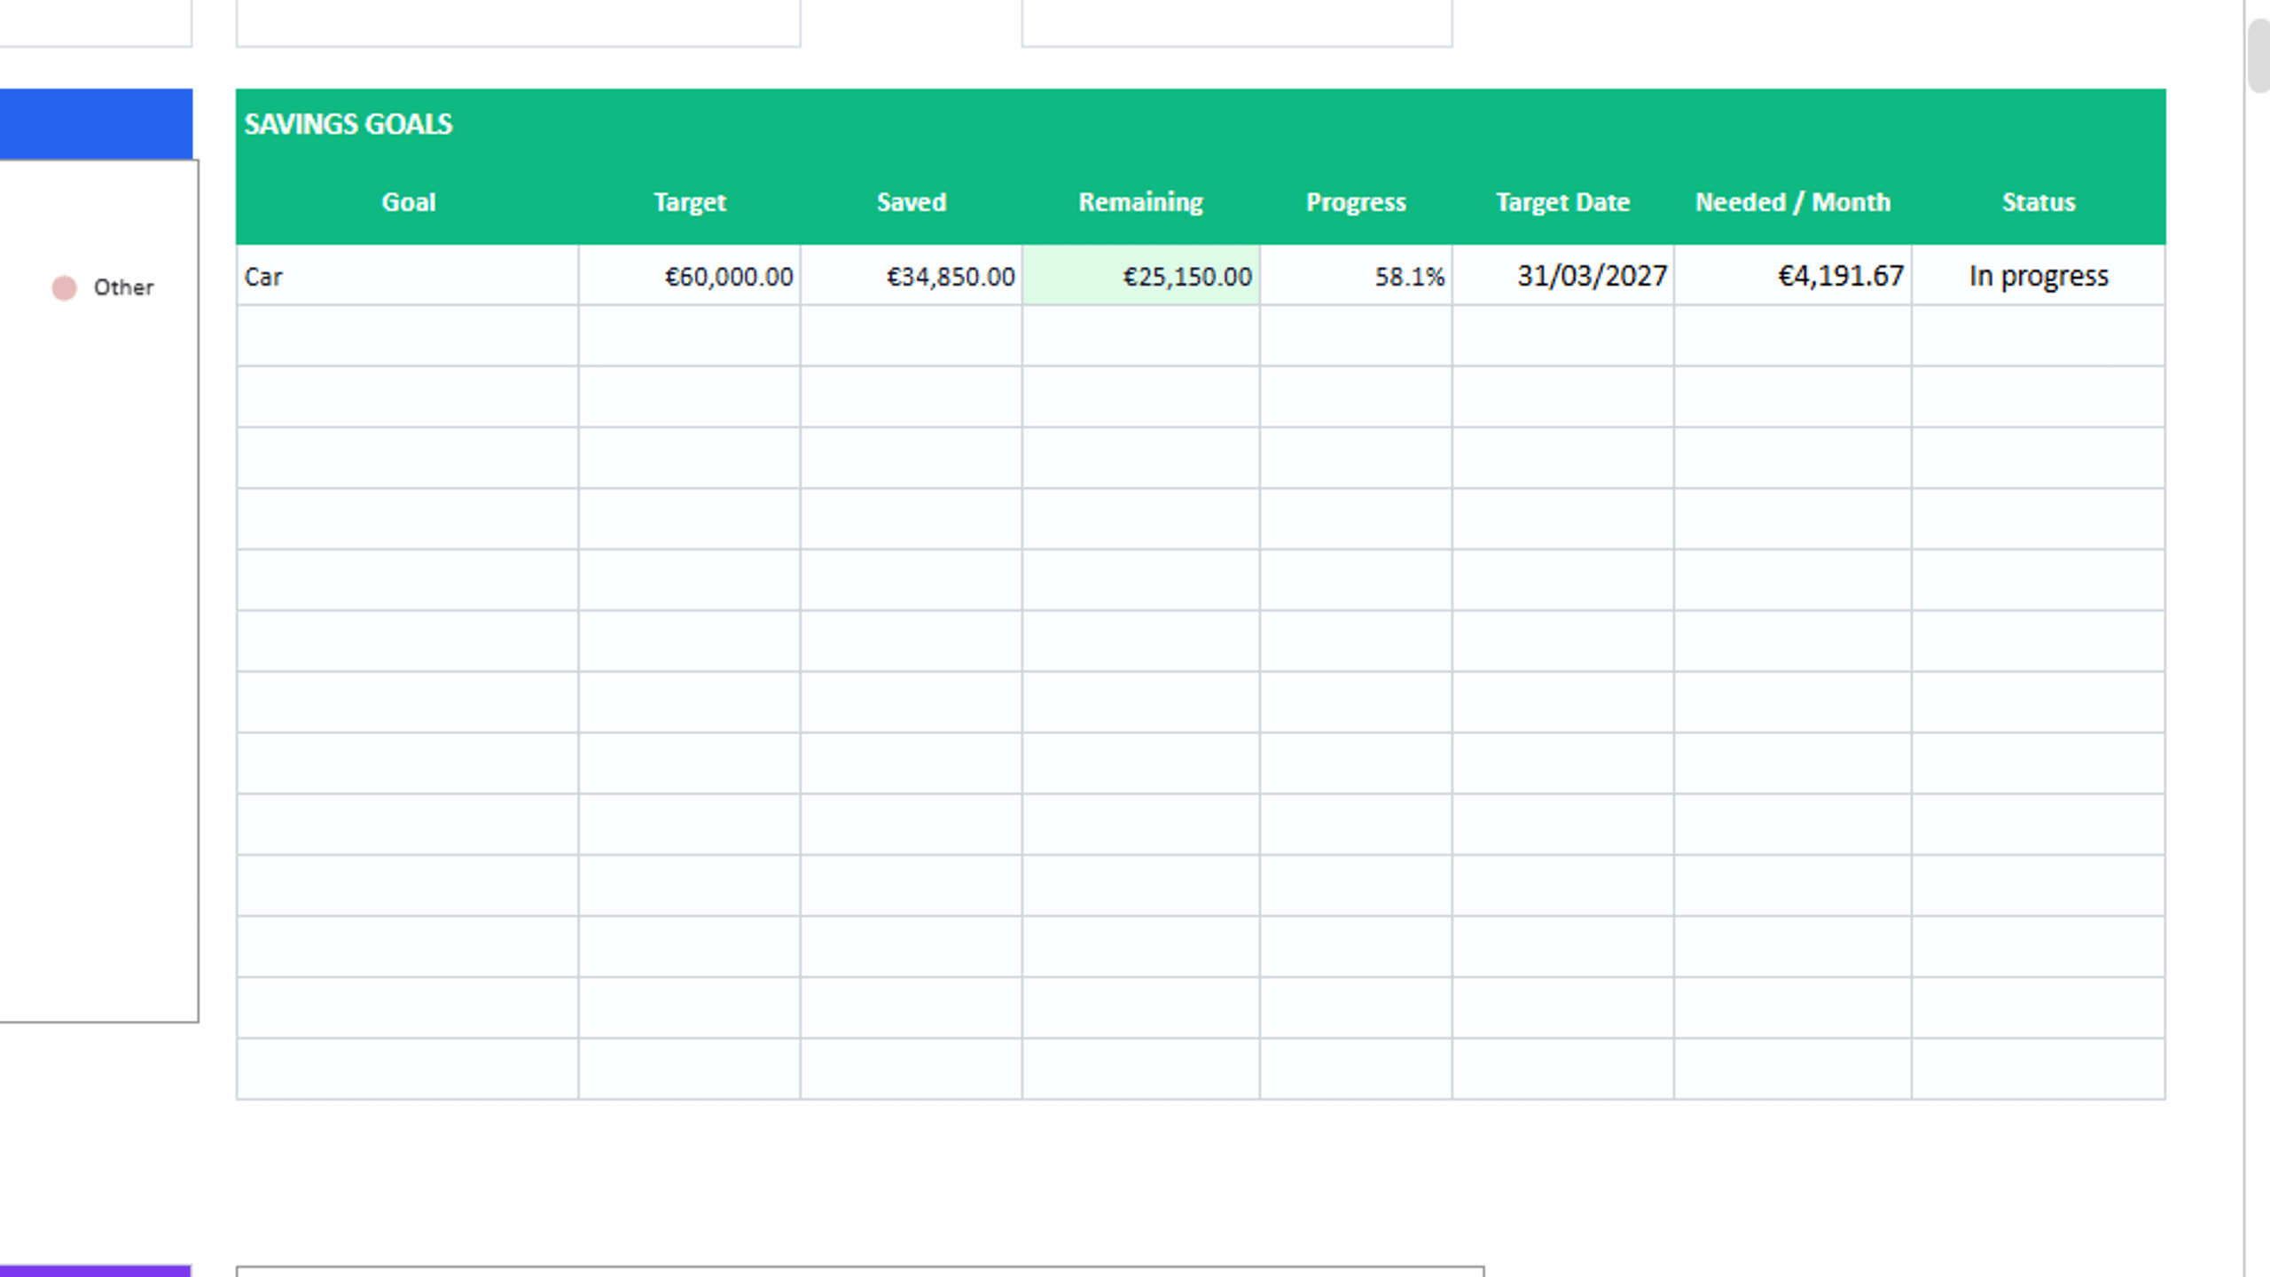
Task: Click the 'Target Date' column header
Action: click(x=1563, y=202)
